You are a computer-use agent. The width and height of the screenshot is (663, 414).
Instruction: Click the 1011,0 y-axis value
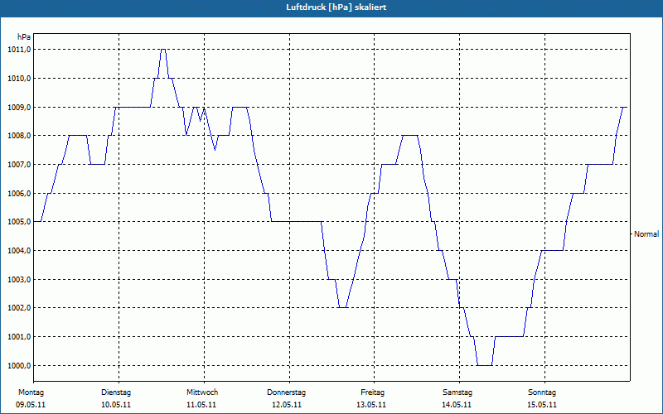(19, 50)
